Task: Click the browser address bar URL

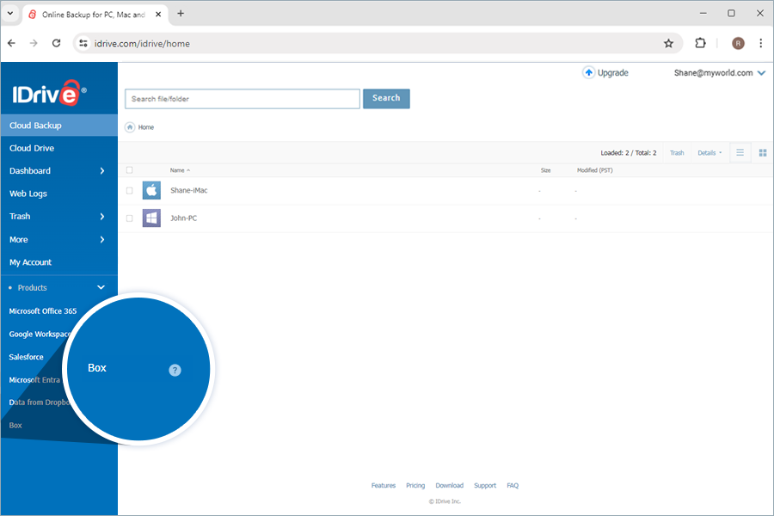Action: [x=142, y=44]
